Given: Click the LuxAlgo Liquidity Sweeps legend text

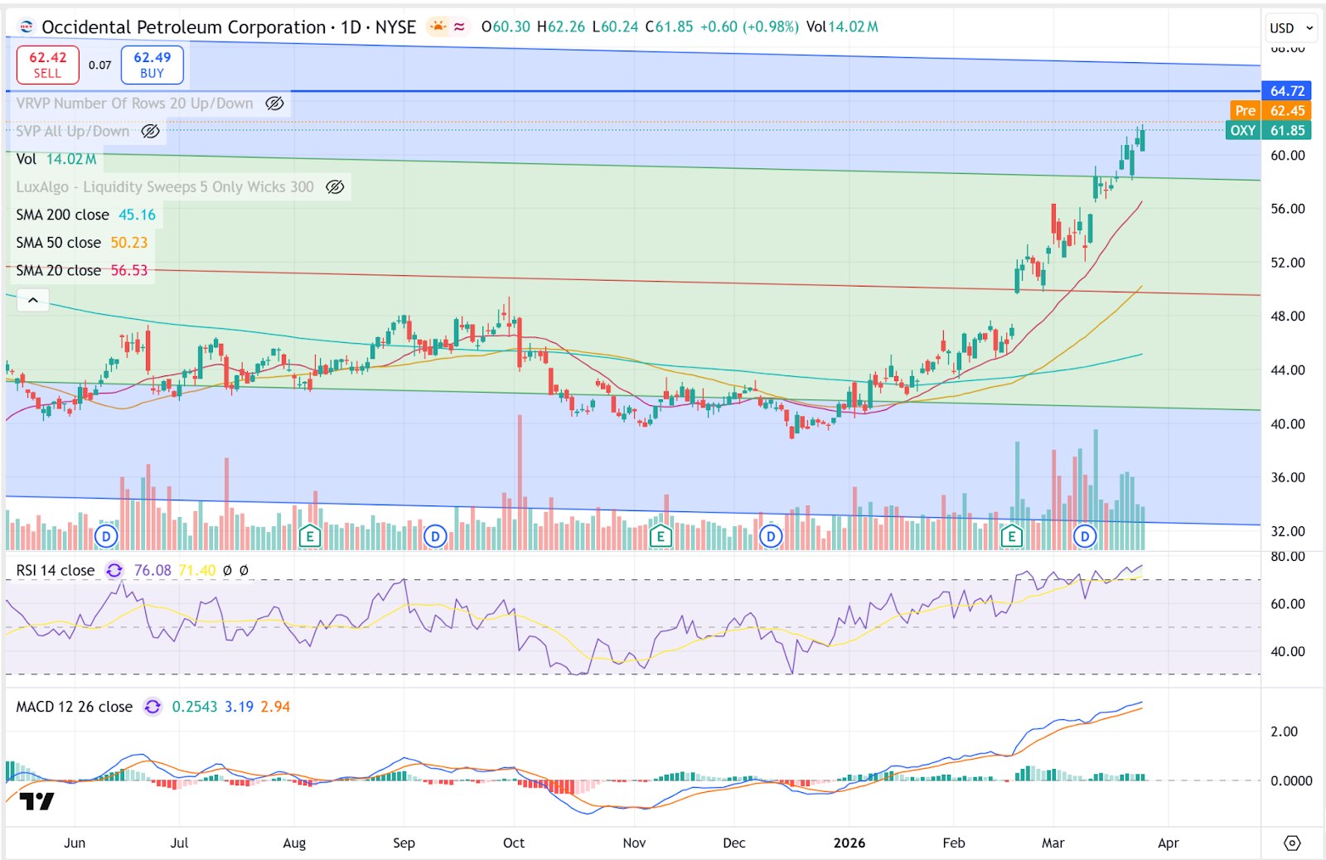Looking at the screenshot, I should pos(165,187).
